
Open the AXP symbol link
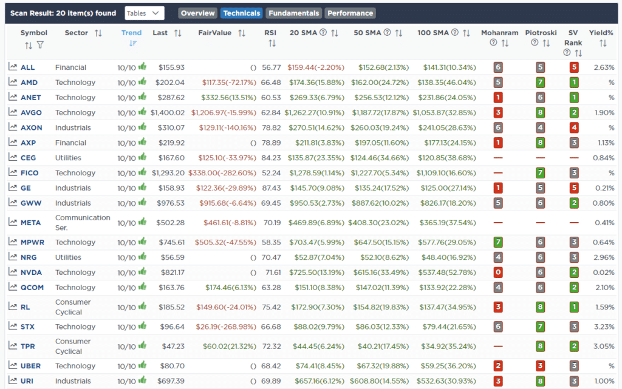pyautogui.click(x=28, y=143)
